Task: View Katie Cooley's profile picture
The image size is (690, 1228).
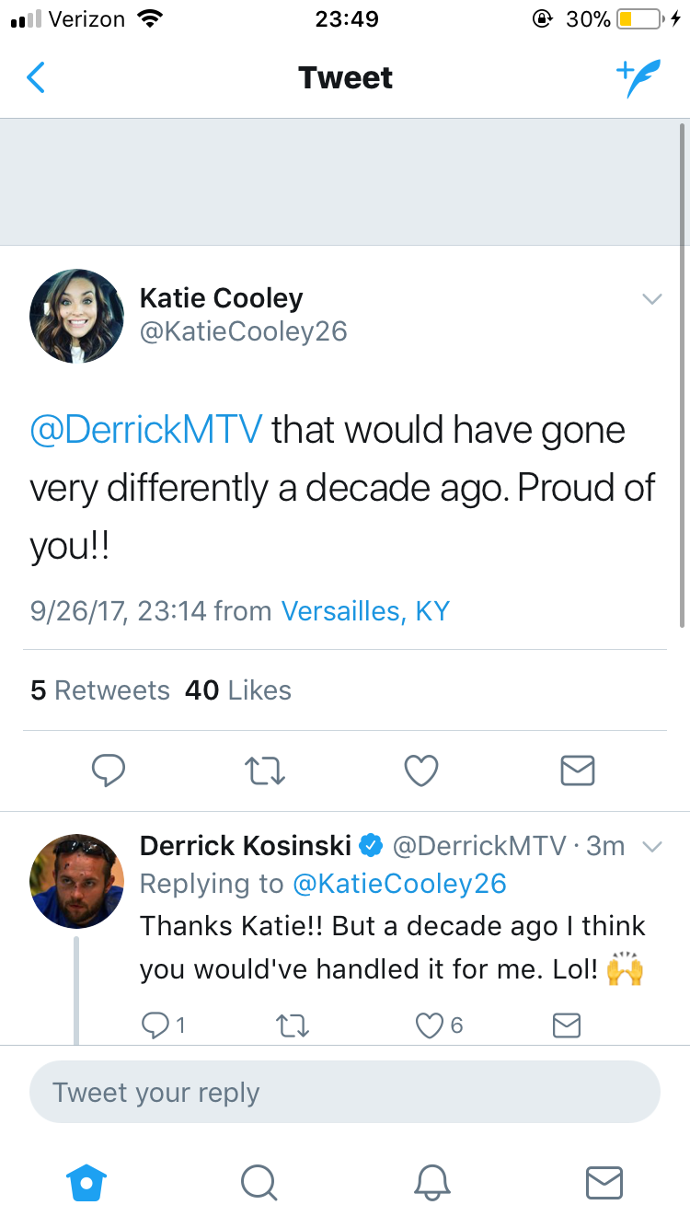Action: tap(76, 316)
